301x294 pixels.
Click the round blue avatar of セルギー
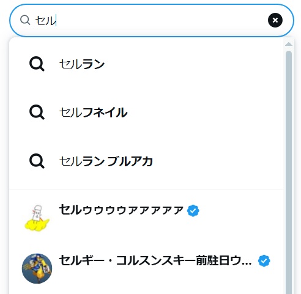[x=37, y=268]
